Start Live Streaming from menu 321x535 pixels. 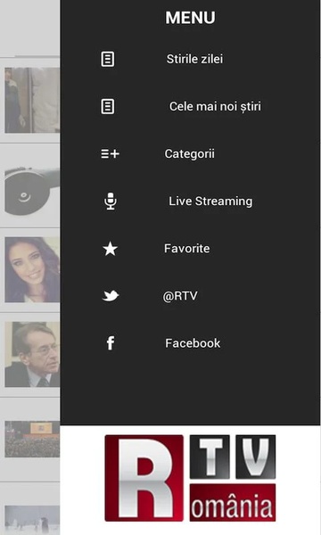[210, 201]
